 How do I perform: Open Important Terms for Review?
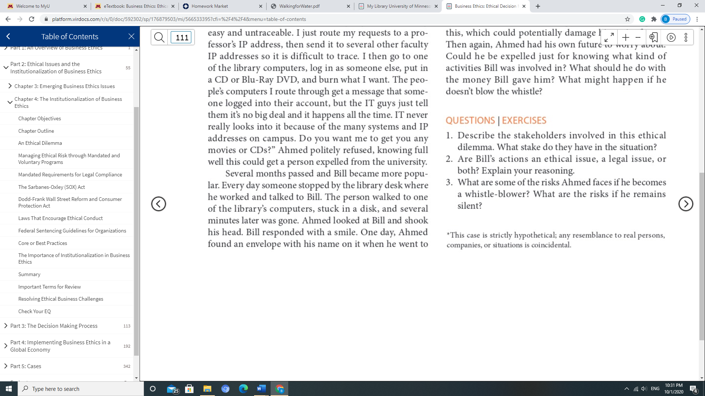pyautogui.click(x=50, y=287)
